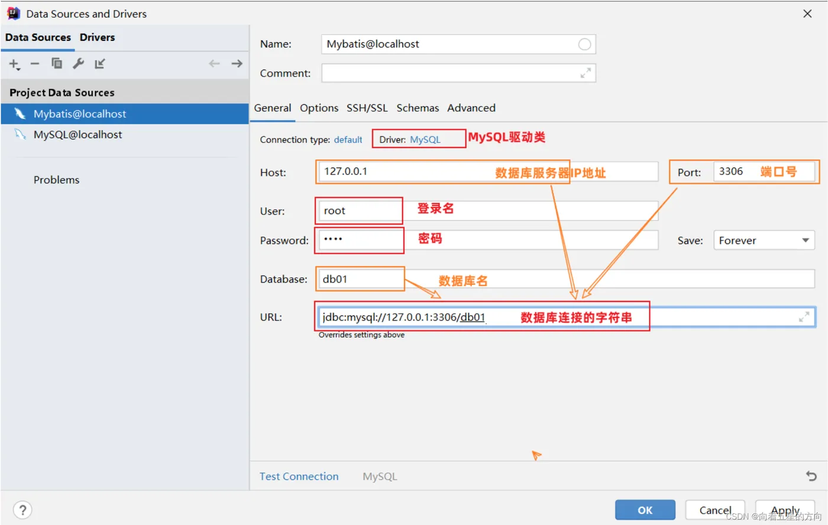Click the Mybatis@localhost data source icon

[x=20, y=114]
